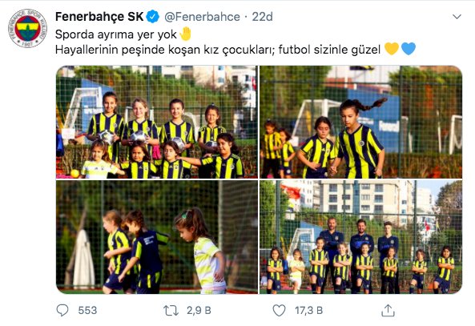Open photo of girl running with ponytail
This screenshot has height=326, width=475.
(360, 122)
